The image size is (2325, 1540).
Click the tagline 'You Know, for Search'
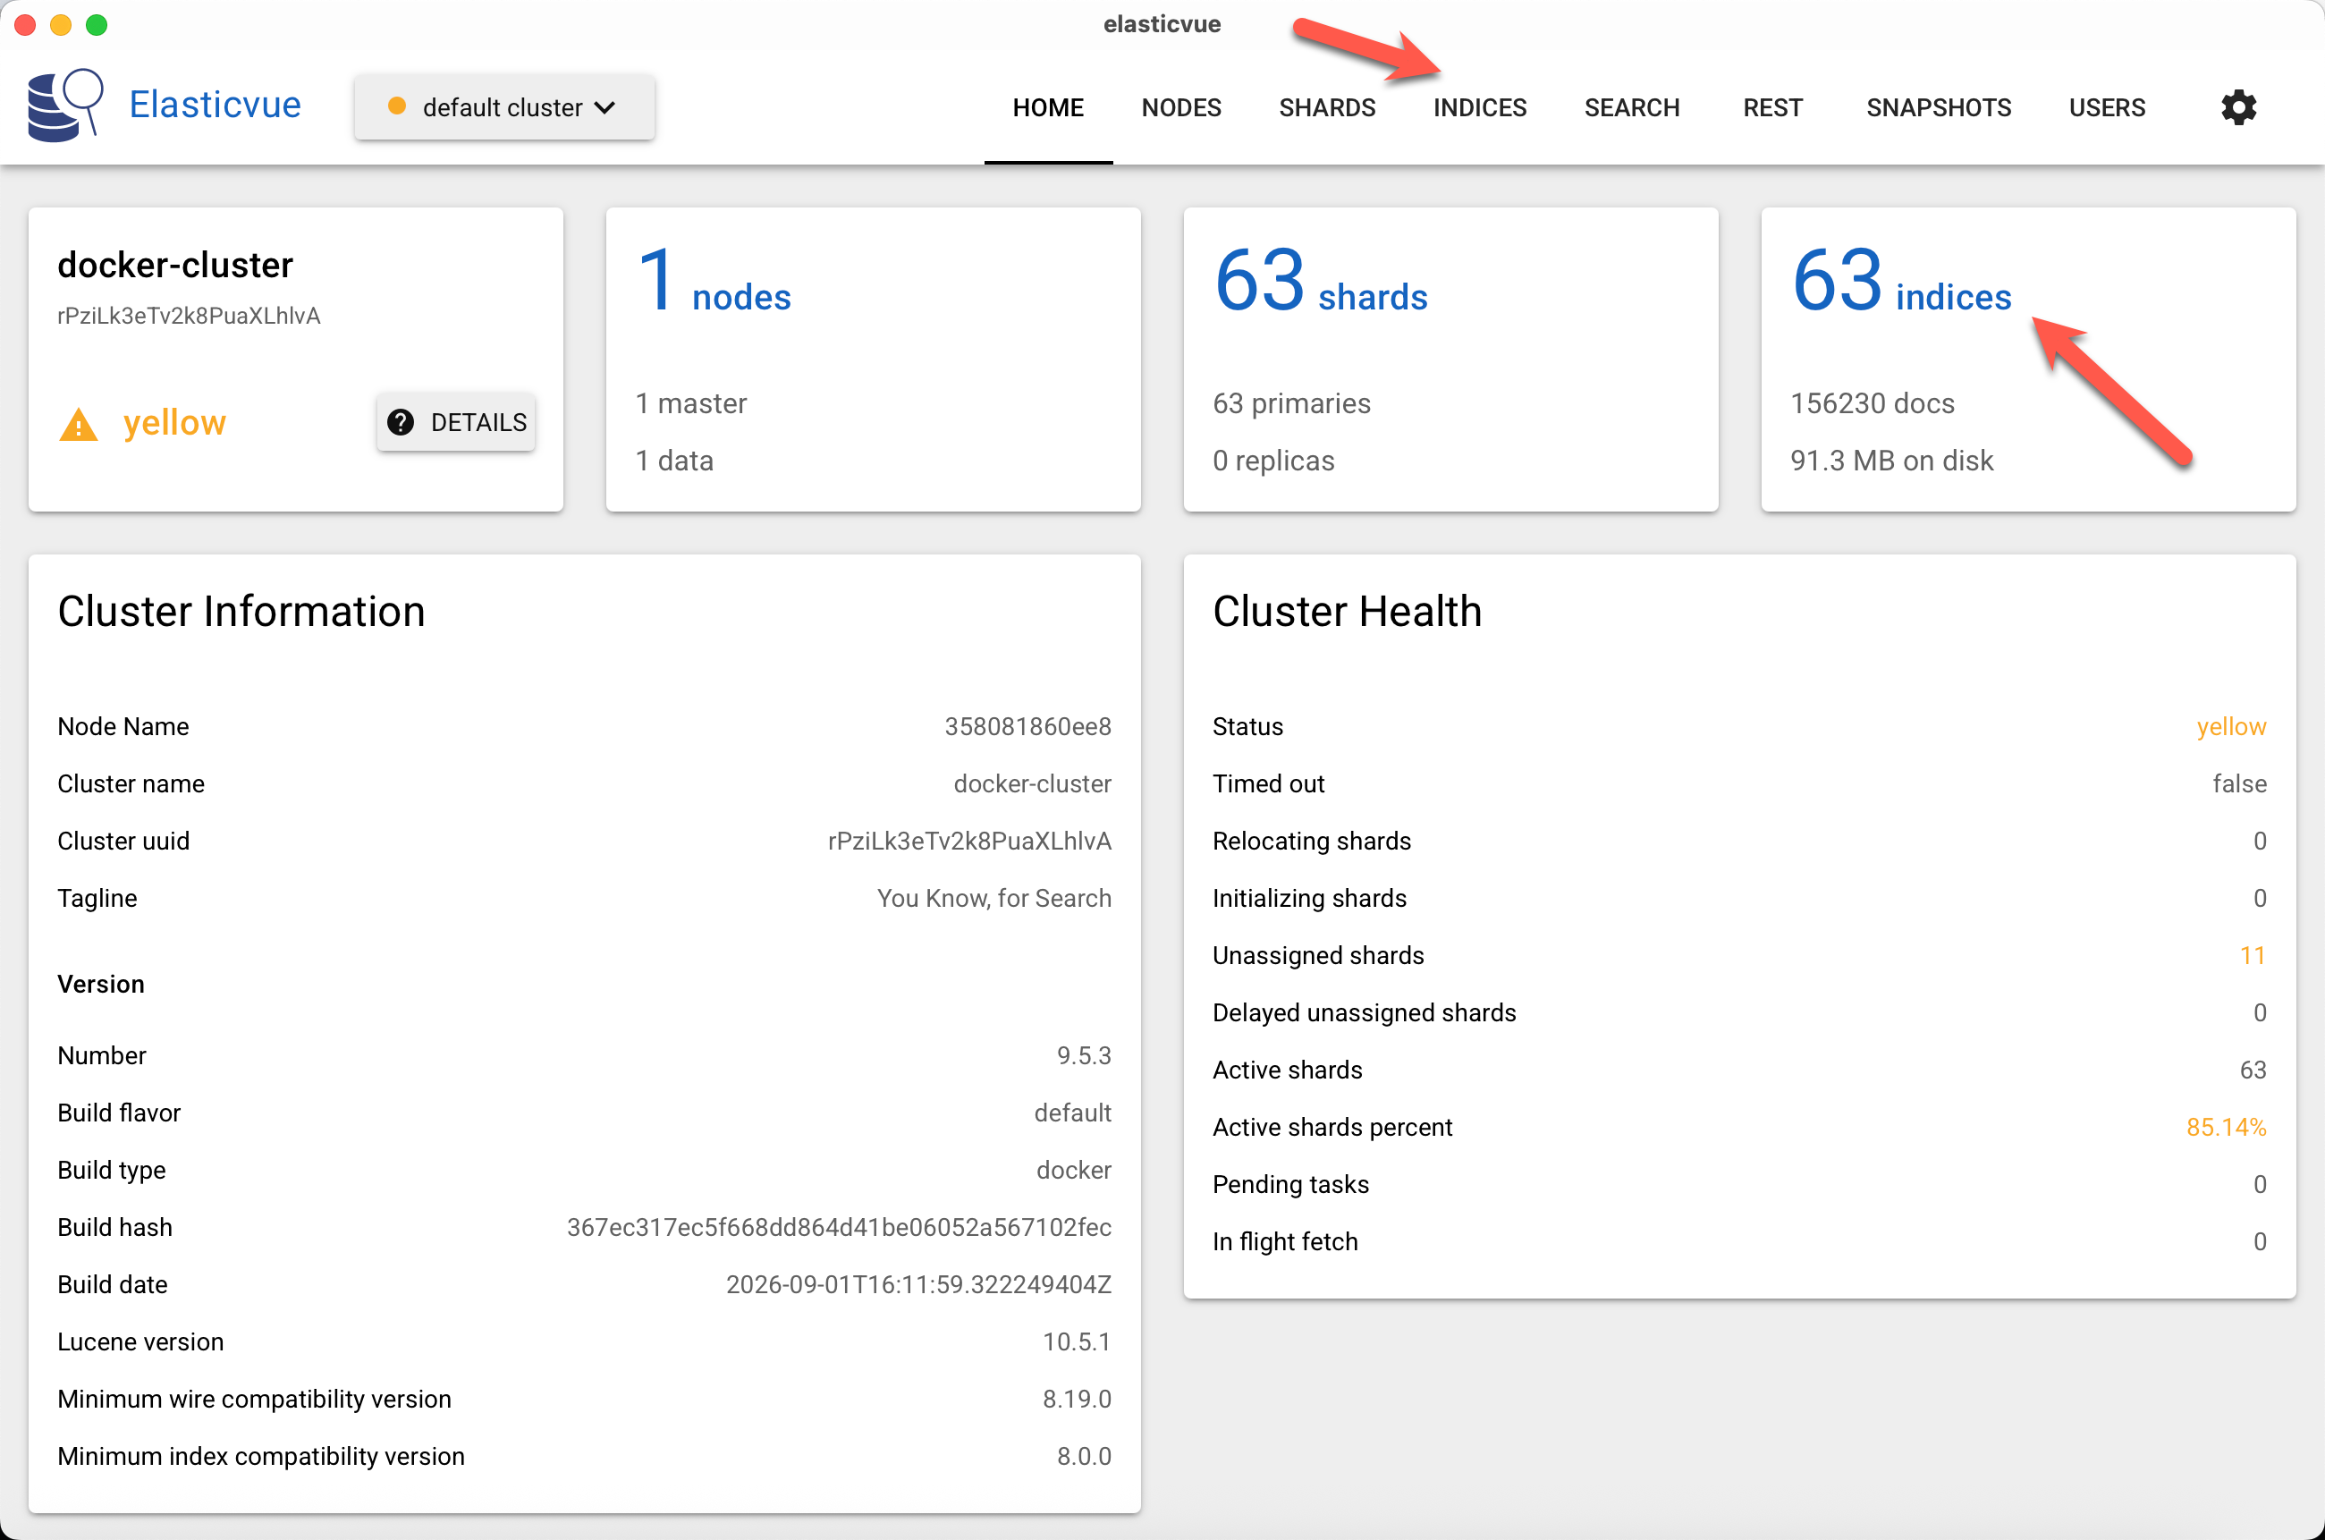(x=994, y=899)
